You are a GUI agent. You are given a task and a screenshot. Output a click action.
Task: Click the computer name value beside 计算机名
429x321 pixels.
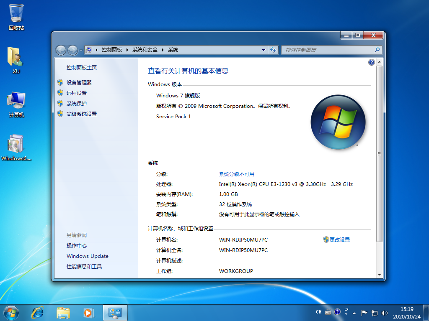pyautogui.click(x=243, y=239)
